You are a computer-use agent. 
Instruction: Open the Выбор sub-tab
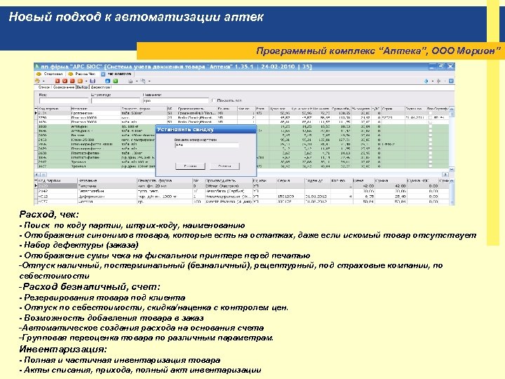(83, 87)
